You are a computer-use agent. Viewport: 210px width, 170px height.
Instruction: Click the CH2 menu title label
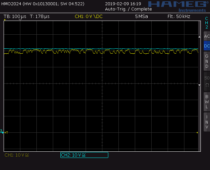click(x=207, y=23)
